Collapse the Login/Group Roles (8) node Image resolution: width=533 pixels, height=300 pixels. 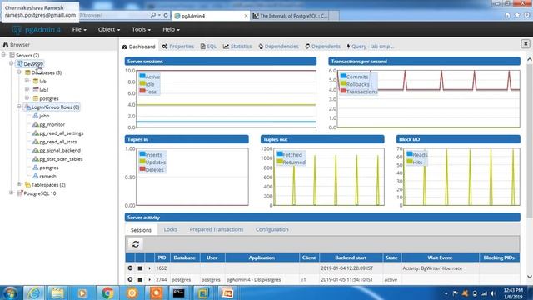pyautogui.click(x=19, y=107)
